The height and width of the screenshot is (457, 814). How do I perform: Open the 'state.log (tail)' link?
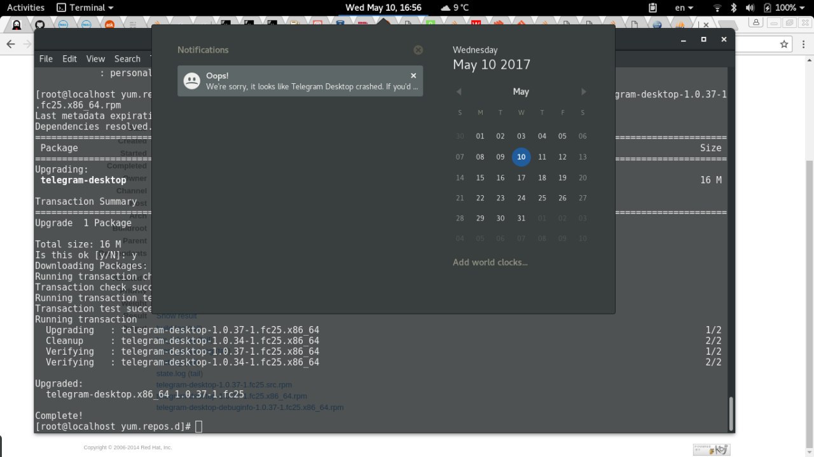(x=179, y=373)
